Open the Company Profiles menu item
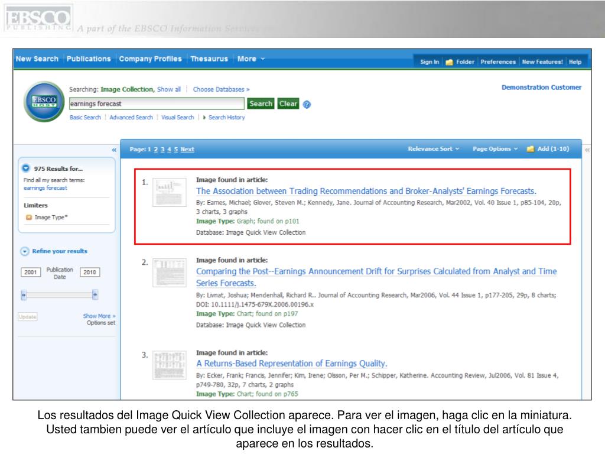This screenshot has width=605, height=454. coord(150,59)
